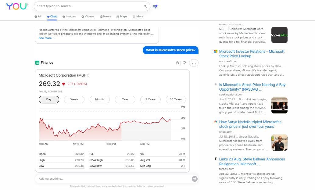Click the Vol value 28 M
The image size is (315, 190).
coord(182,154)
